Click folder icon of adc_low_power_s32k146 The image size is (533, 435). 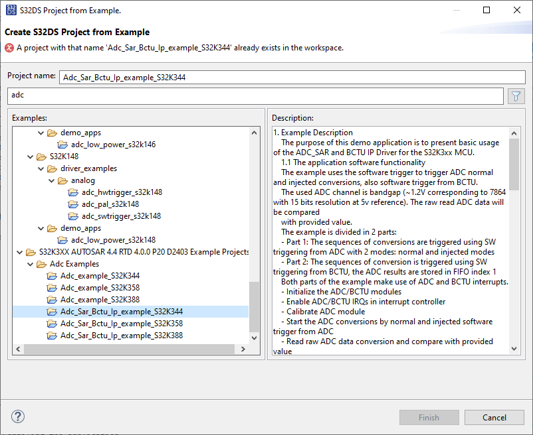coord(62,145)
